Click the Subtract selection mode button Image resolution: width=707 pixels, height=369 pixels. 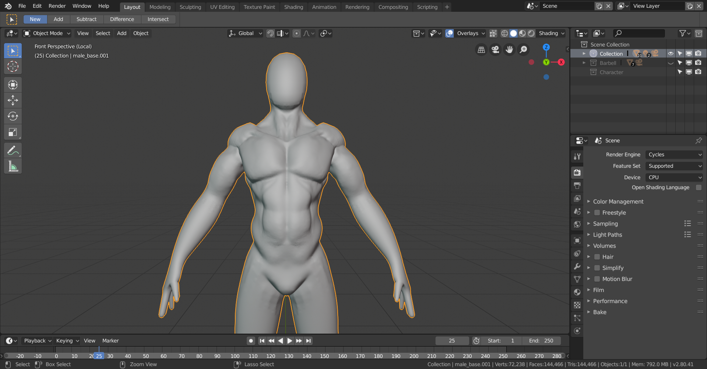tap(86, 19)
